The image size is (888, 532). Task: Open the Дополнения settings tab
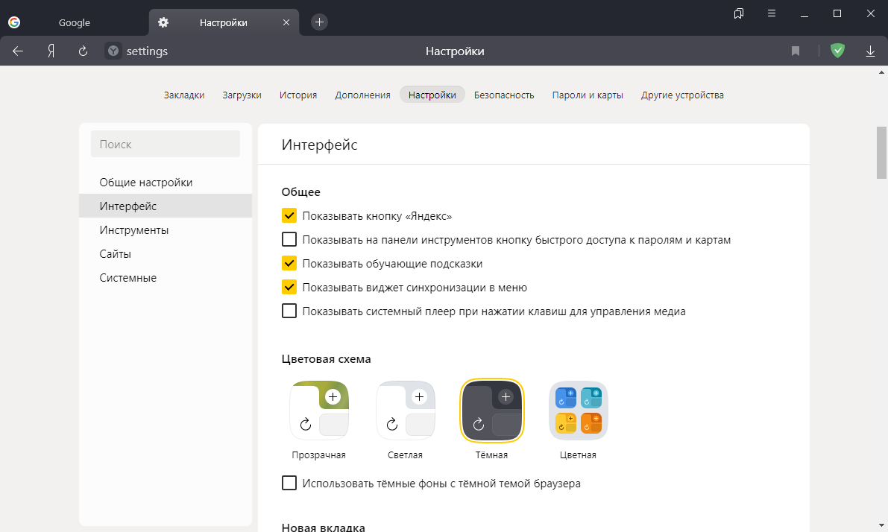pyautogui.click(x=362, y=95)
